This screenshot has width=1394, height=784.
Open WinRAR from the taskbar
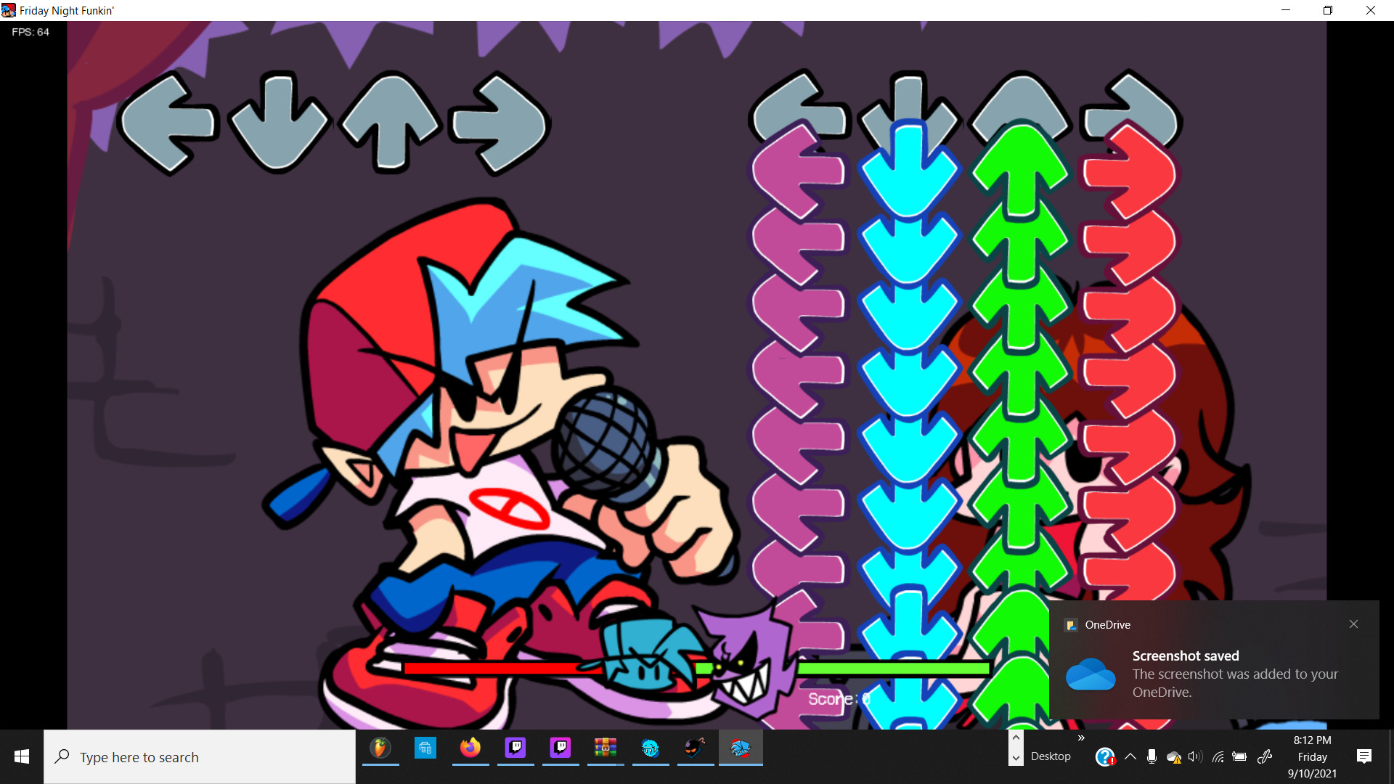[606, 748]
